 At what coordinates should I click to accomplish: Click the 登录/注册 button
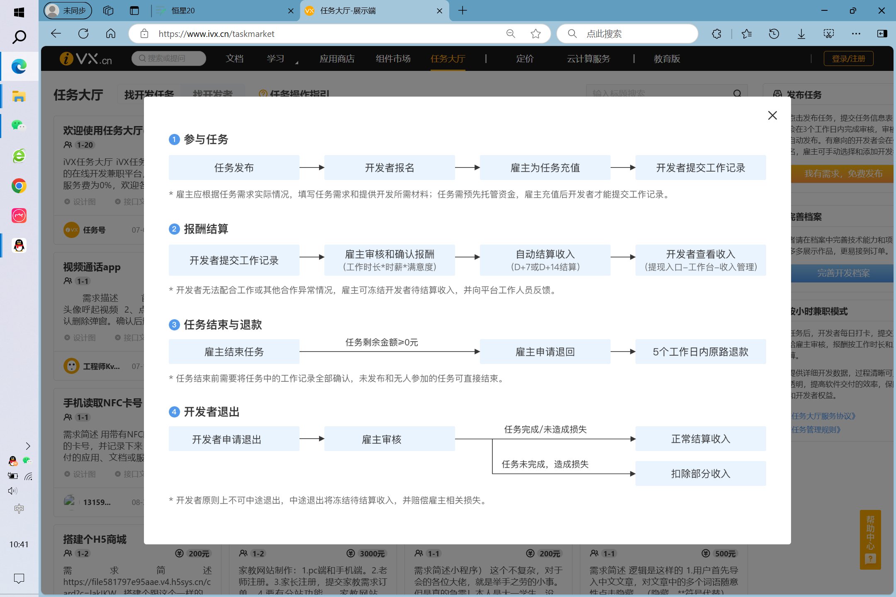pyautogui.click(x=848, y=58)
